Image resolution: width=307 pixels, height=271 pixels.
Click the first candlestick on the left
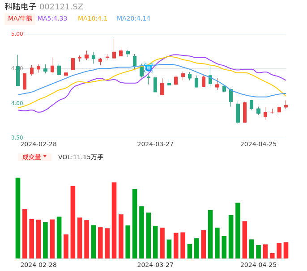(x=18, y=76)
